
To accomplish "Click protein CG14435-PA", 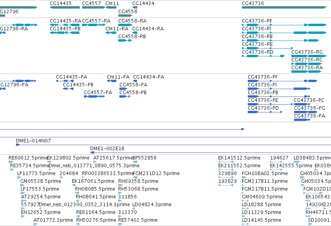I will point(72,77).
